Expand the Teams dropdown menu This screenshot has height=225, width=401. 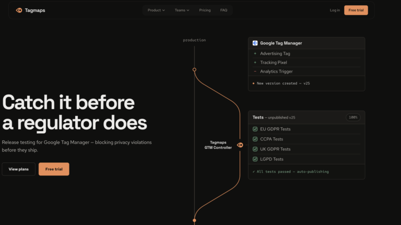click(182, 10)
